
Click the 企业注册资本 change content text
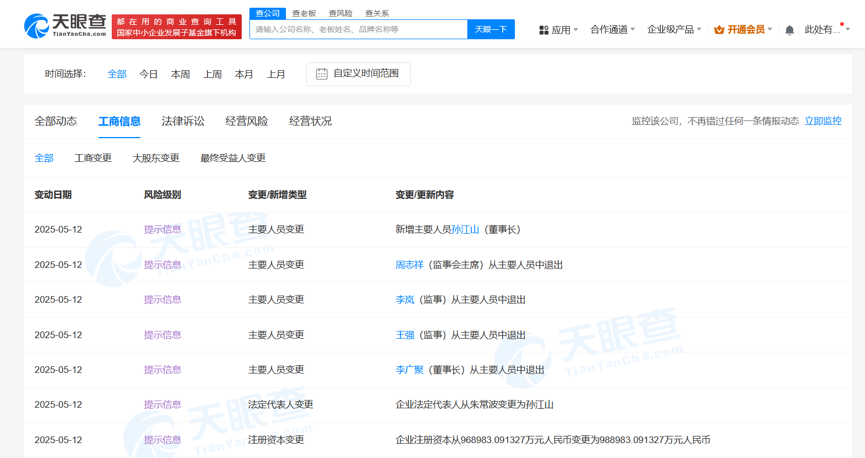553,440
